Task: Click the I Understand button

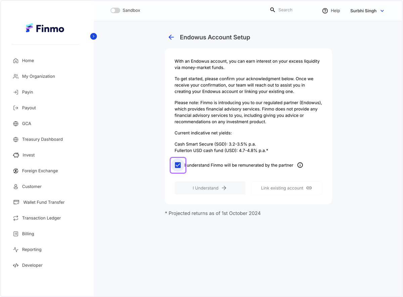Action: click(x=210, y=188)
